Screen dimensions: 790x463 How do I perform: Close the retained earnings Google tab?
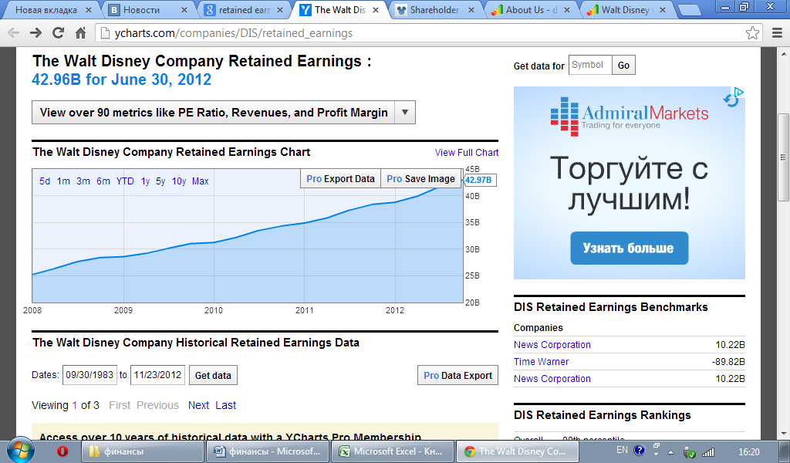280,10
